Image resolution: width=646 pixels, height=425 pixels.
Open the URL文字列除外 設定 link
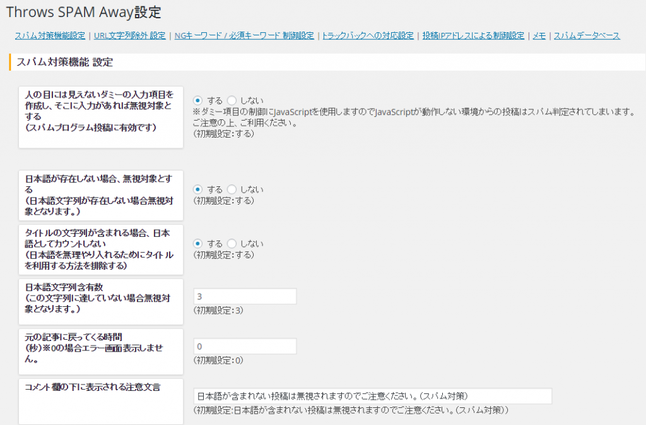(x=130, y=36)
